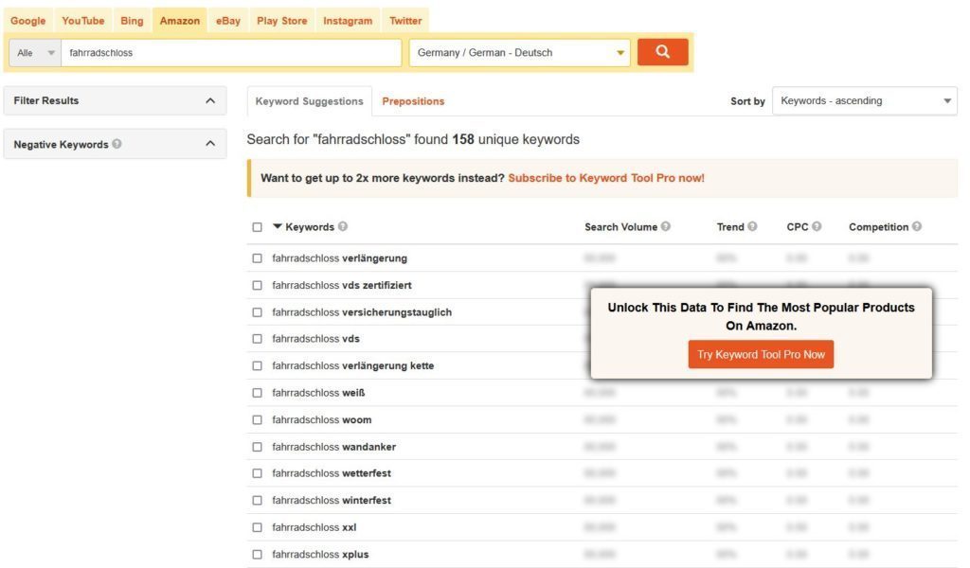Check the fahrradschloss xplus row
Viewport: 970px width, 568px height.
[258, 555]
